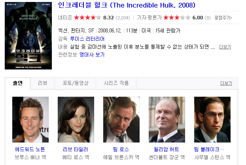Open director 루이스 리터리어 link

(87, 39)
